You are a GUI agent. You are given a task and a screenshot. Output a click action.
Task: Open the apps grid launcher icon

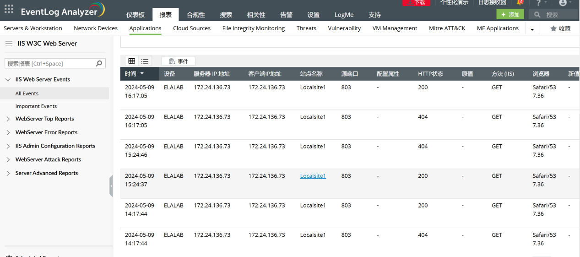click(9, 10)
